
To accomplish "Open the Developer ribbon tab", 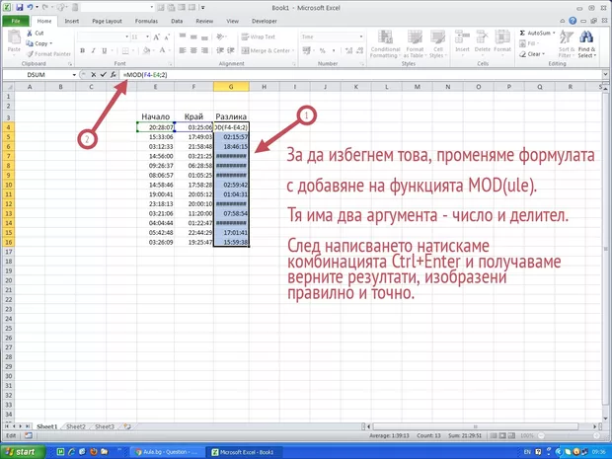I will pyautogui.click(x=265, y=21).
